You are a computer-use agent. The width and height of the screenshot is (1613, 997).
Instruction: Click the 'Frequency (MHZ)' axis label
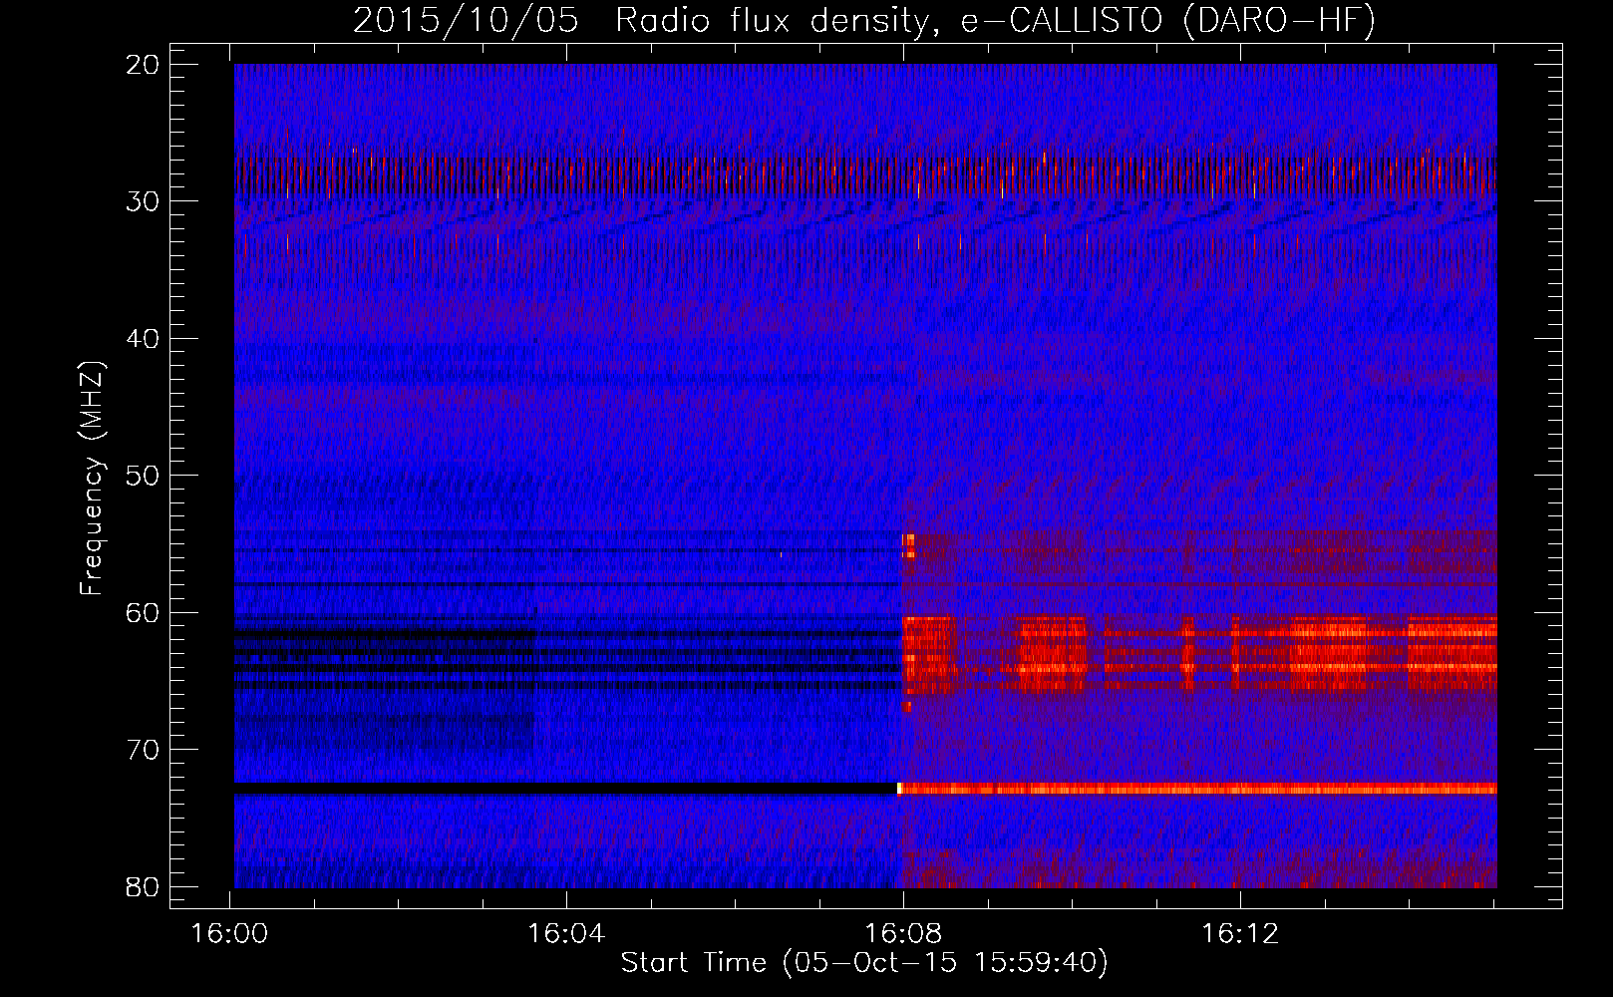coord(92,479)
